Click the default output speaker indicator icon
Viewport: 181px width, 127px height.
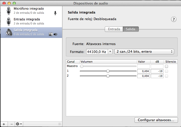(x=55, y=34)
